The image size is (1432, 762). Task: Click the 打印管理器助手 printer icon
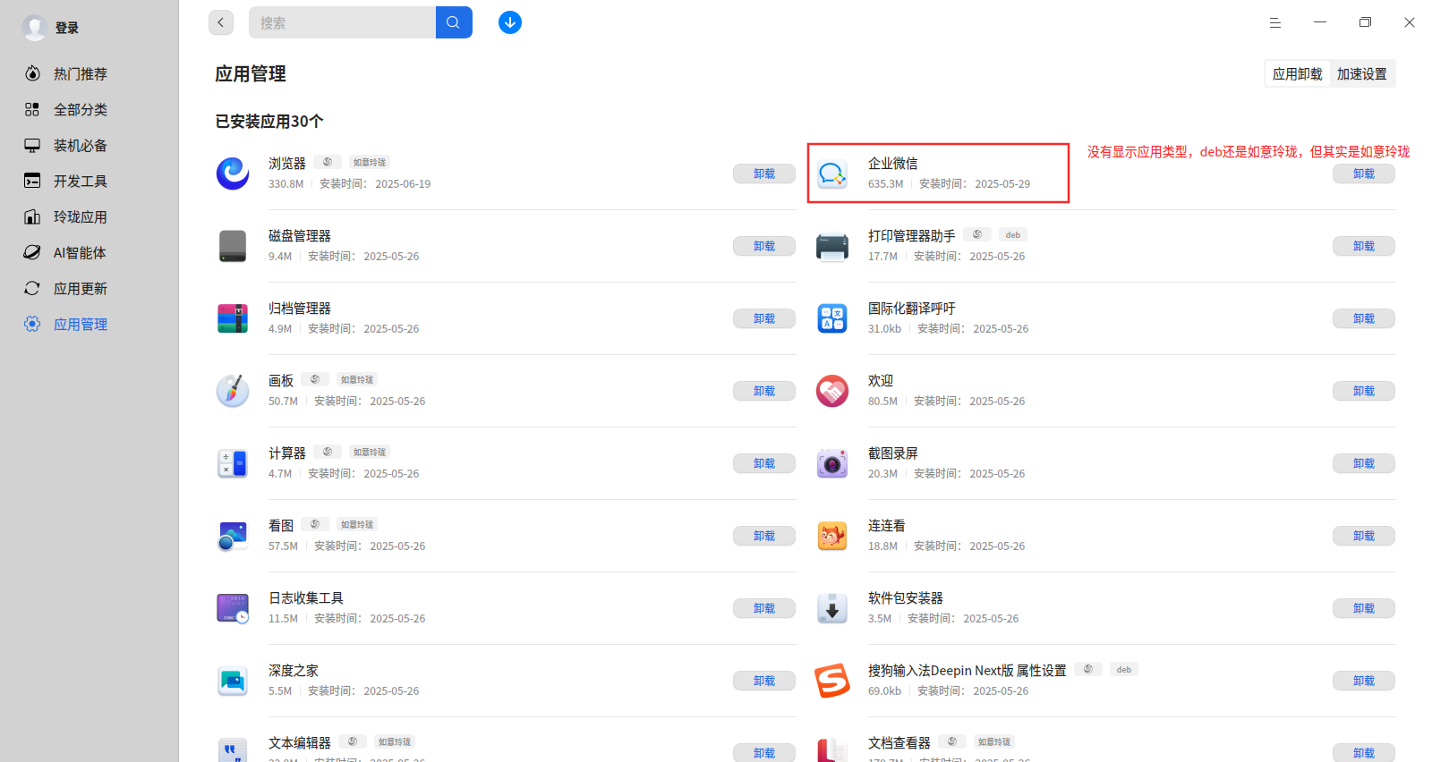(832, 246)
